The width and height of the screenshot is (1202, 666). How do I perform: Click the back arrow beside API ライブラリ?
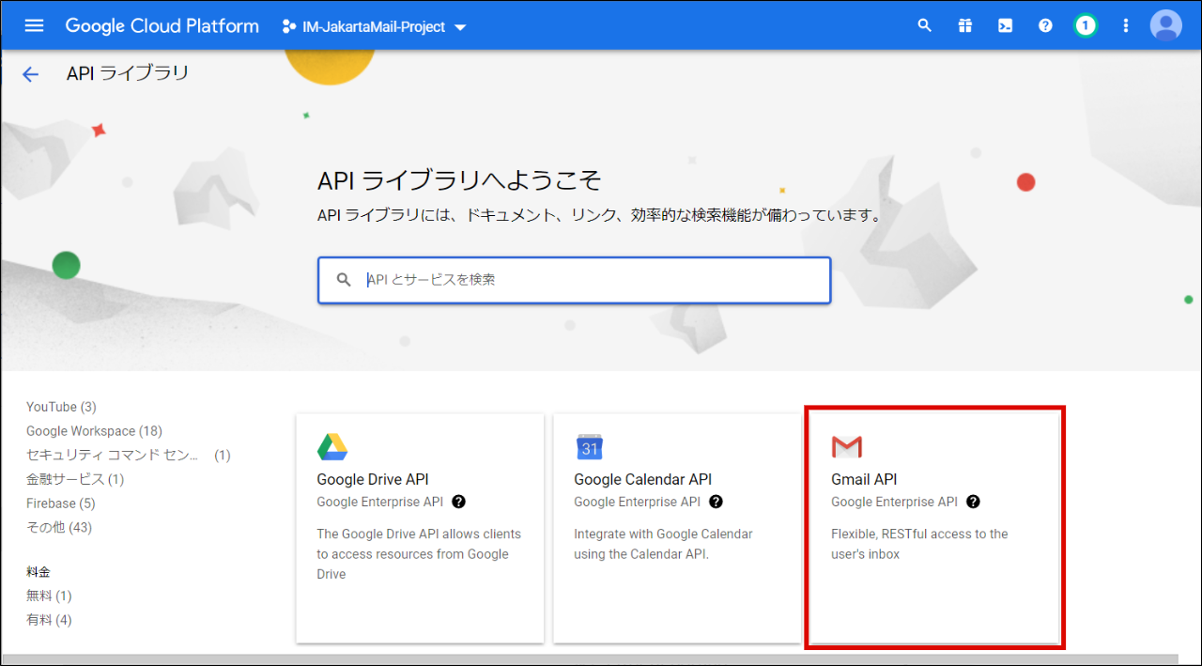tap(31, 74)
